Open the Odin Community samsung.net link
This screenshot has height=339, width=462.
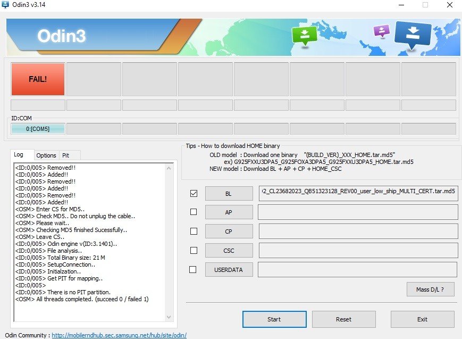(119, 335)
